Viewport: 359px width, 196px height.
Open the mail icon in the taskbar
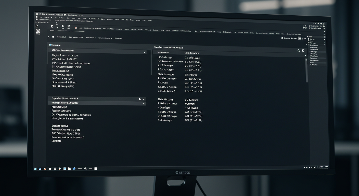pos(40,169)
